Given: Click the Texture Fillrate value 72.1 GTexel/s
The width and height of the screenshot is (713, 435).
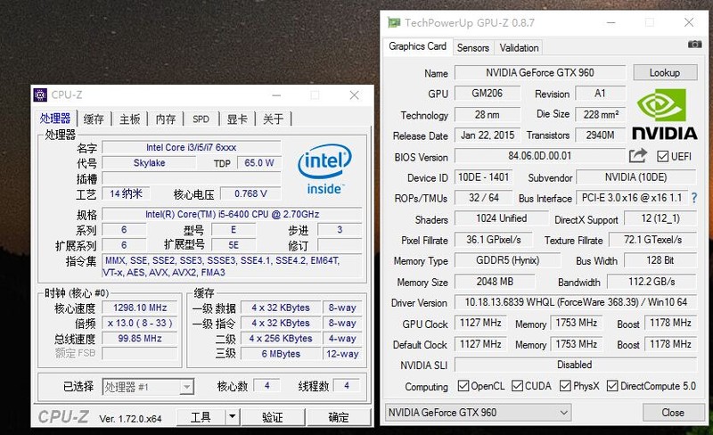Looking at the screenshot, I should pos(653,240).
